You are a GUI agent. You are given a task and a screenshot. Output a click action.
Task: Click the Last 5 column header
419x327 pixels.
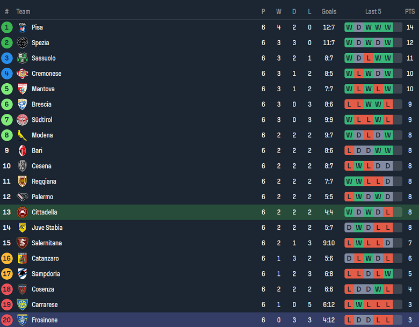(x=373, y=11)
